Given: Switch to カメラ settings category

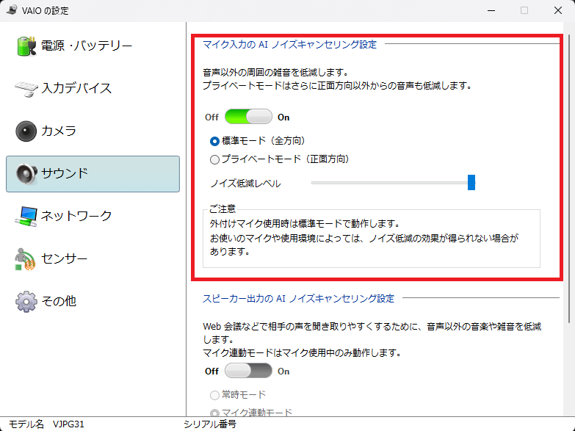Looking at the screenshot, I should click(x=93, y=131).
